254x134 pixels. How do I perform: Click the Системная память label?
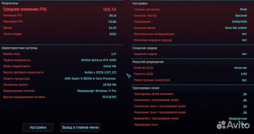pyautogui.click(x=16, y=85)
